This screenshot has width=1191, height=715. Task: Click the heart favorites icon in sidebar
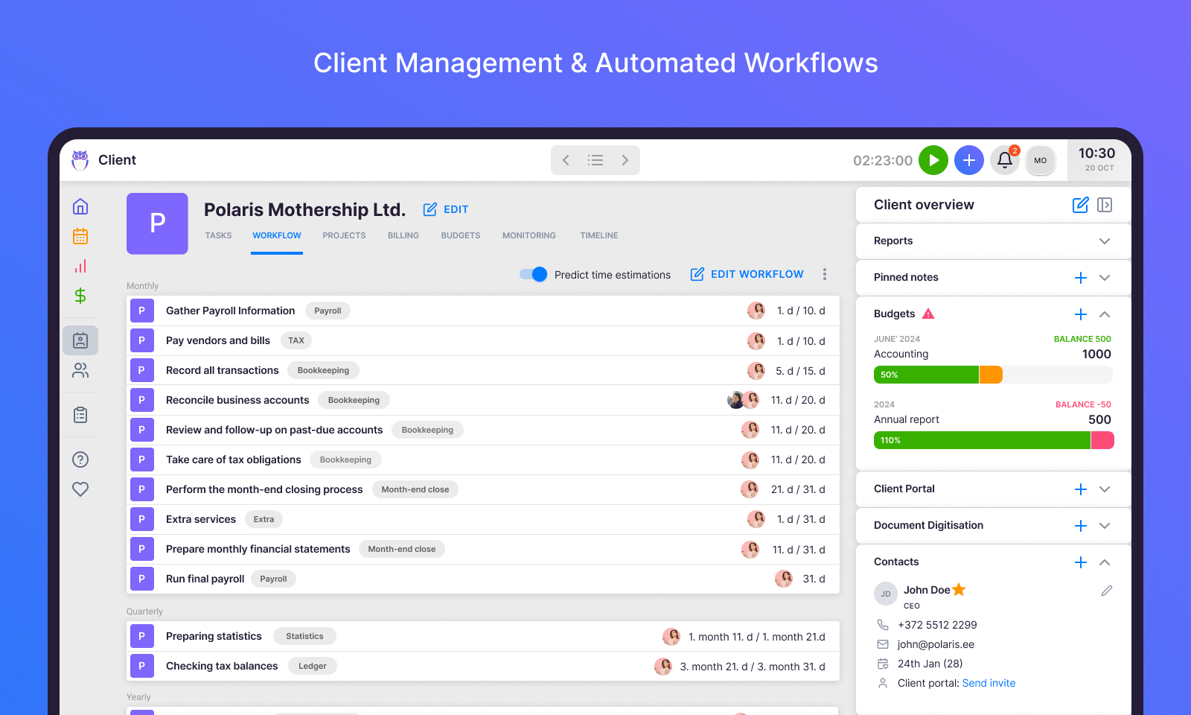click(x=80, y=489)
